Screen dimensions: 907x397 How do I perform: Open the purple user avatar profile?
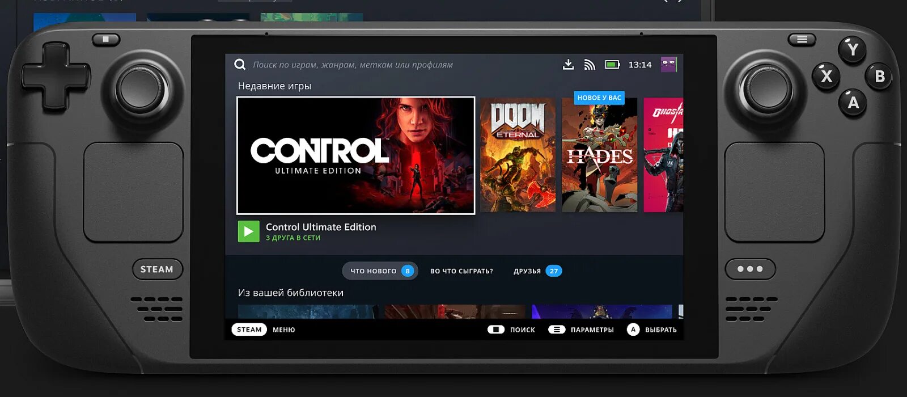point(668,65)
